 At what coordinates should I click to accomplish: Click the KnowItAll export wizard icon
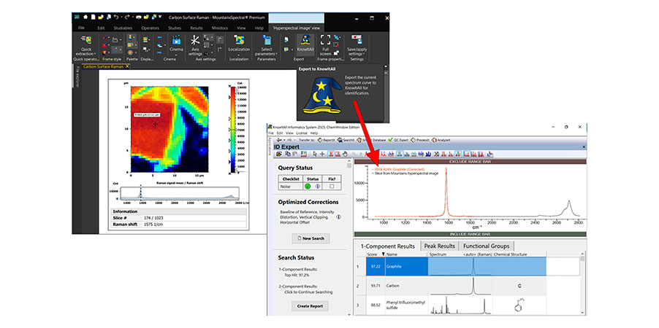click(x=304, y=39)
